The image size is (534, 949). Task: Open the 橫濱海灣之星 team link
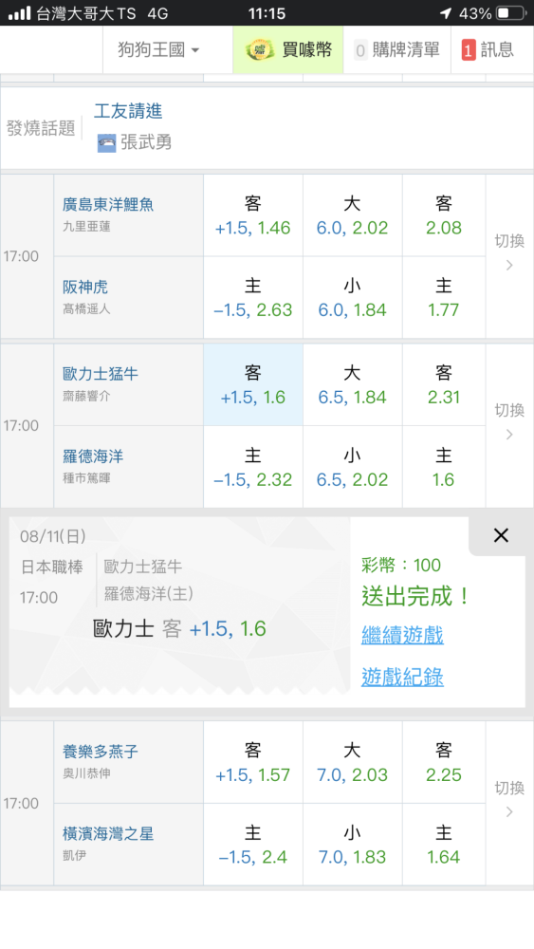(108, 833)
